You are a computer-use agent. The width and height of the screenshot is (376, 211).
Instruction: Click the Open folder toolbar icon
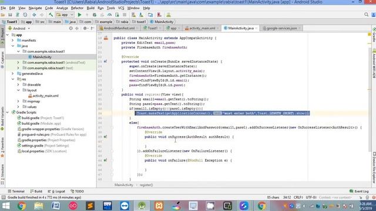[3, 15]
